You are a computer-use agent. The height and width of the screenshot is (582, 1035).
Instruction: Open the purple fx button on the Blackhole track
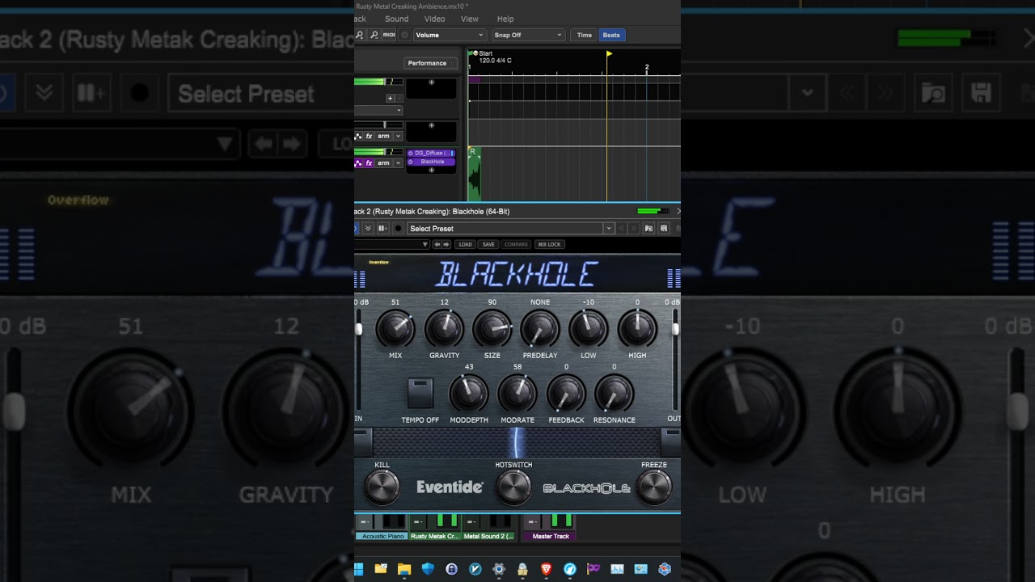pyautogui.click(x=369, y=162)
